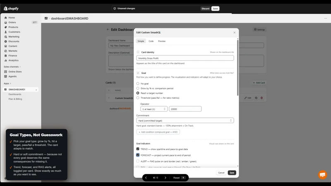The image size is (331, 186).
Task: Select Grow by % vs. comparison period
Action: point(138,88)
